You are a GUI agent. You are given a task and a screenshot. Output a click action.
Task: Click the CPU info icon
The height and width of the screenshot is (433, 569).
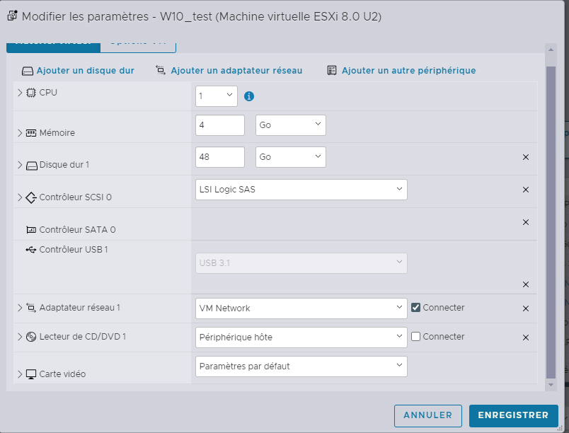pyautogui.click(x=249, y=96)
